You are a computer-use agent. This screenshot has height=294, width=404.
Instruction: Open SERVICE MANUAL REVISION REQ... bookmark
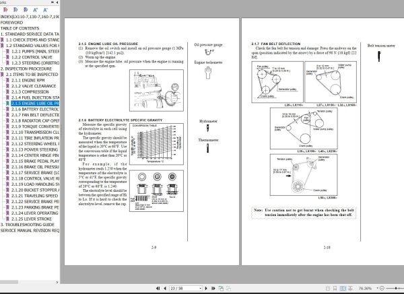tap(30, 230)
